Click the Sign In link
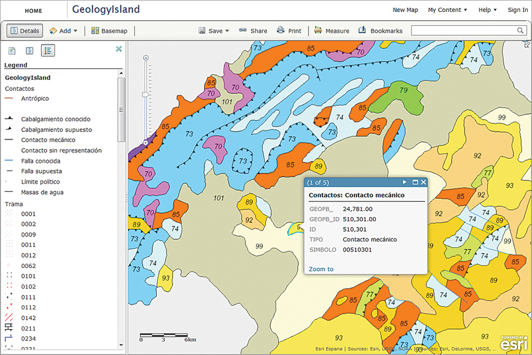Screen dimensions: 532x355 click(518, 10)
